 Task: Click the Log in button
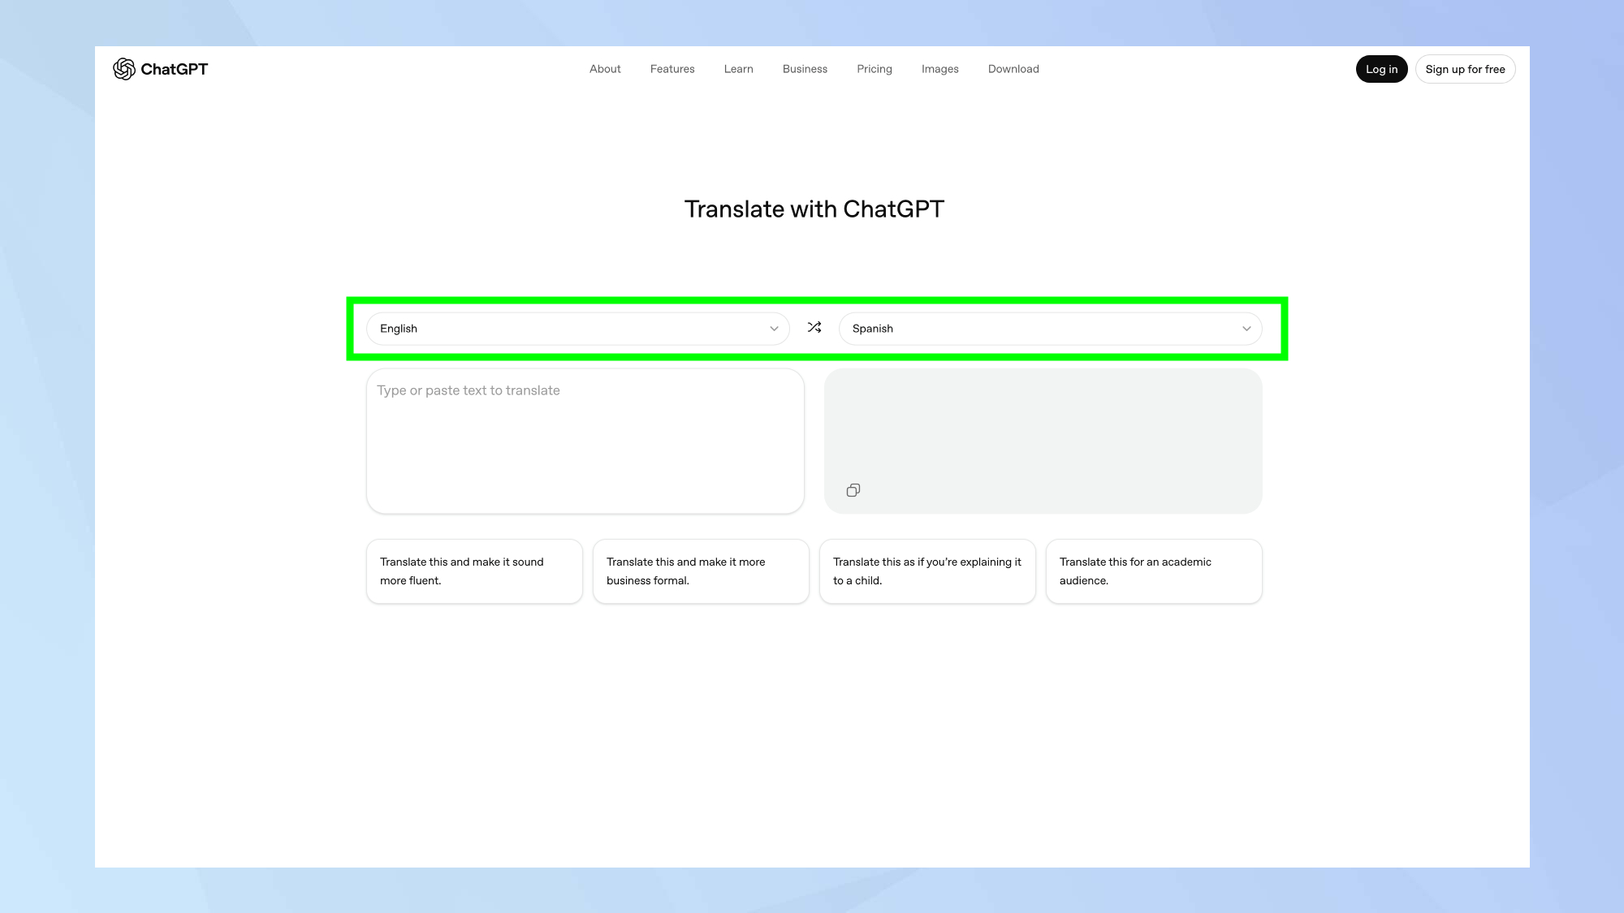pos(1381,69)
